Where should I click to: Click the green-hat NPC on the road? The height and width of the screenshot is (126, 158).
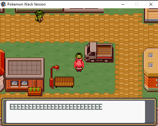click(39, 16)
